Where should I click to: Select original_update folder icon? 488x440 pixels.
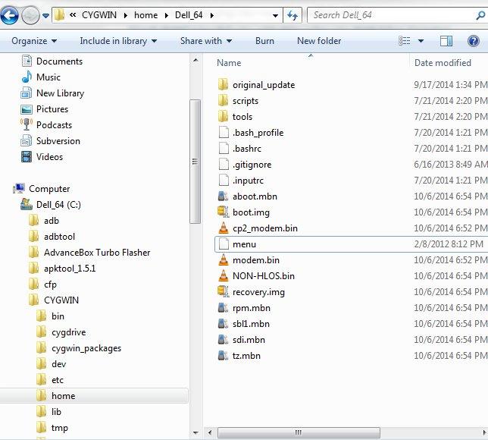[223, 84]
